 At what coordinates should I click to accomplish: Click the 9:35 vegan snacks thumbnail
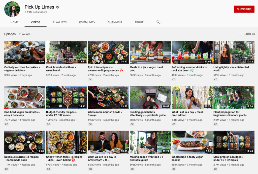point(192,142)
